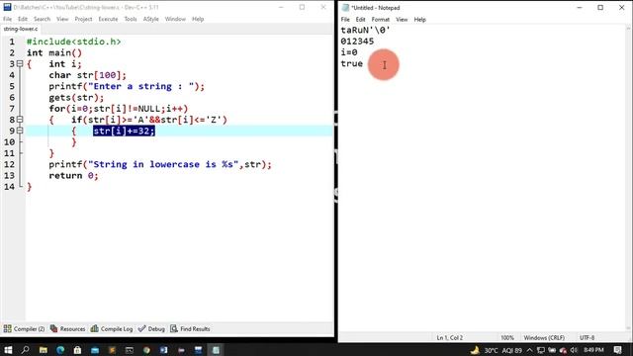
Task: Launch Microsoft Edge from the taskbar
Action: [60, 350]
